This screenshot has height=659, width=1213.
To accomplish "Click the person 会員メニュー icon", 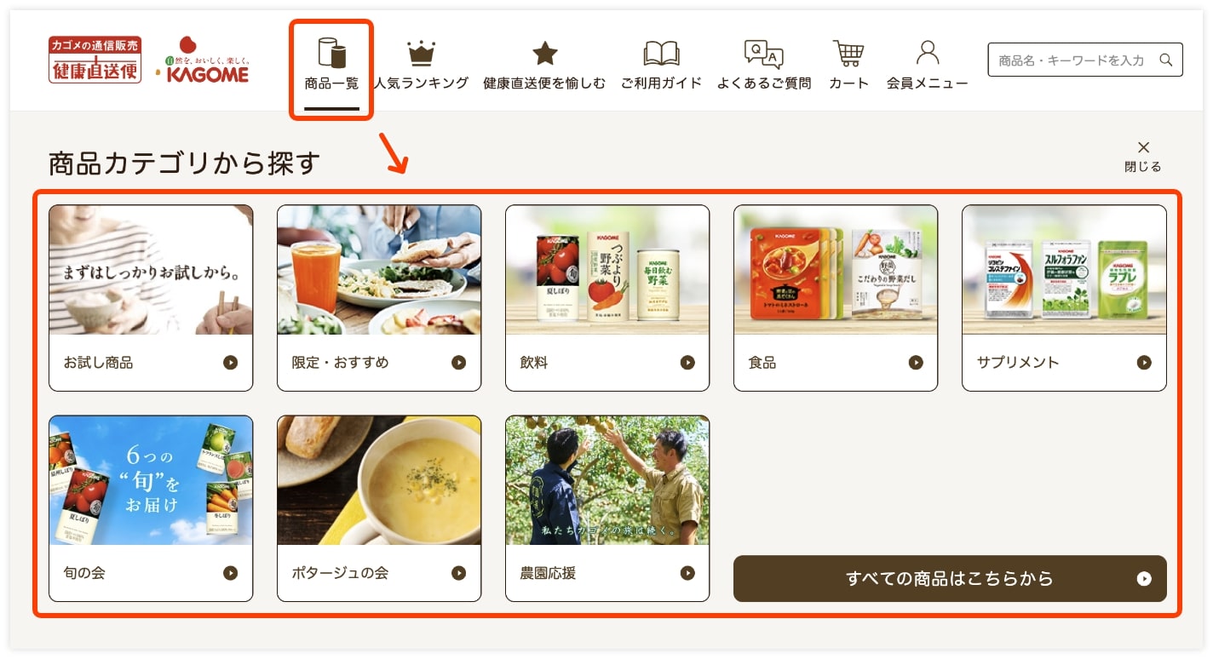I will [x=928, y=53].
